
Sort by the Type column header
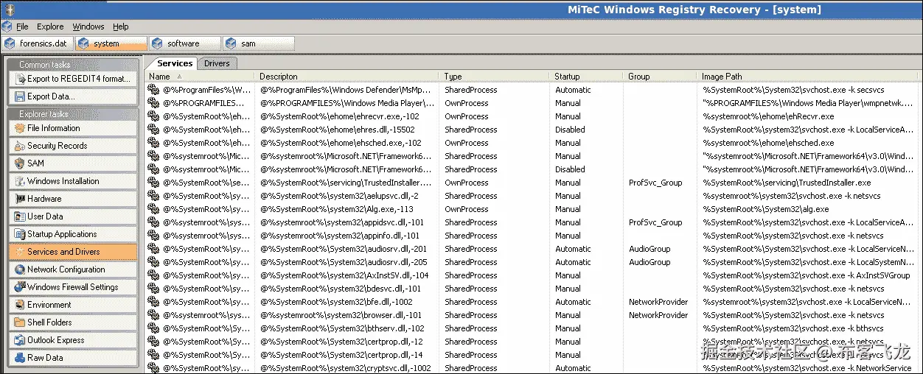click(x=495, y=76)
